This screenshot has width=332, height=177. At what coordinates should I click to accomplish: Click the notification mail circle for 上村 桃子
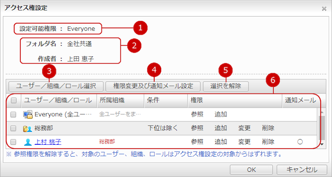pos(300,142)
